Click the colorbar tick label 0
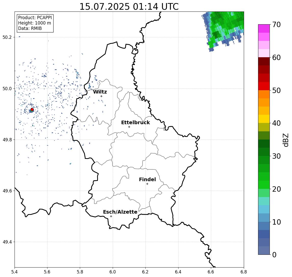This screenshot has width=292, height=277. coord(274,255)
